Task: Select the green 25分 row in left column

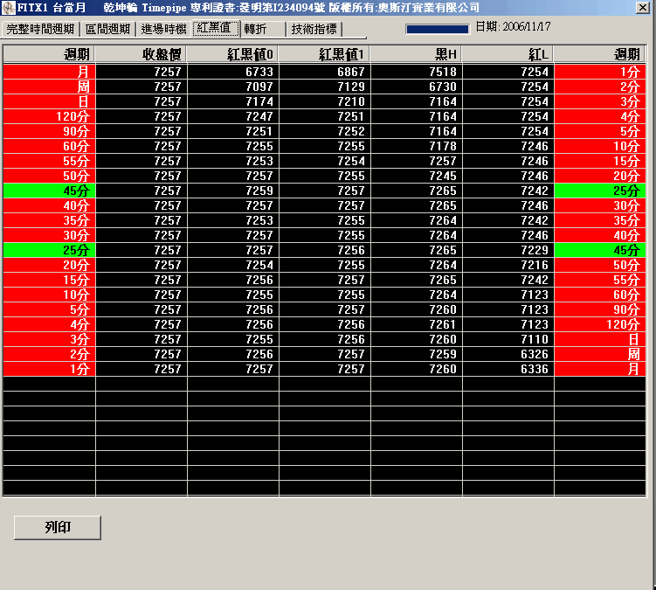Action: (x=49, y=250)
